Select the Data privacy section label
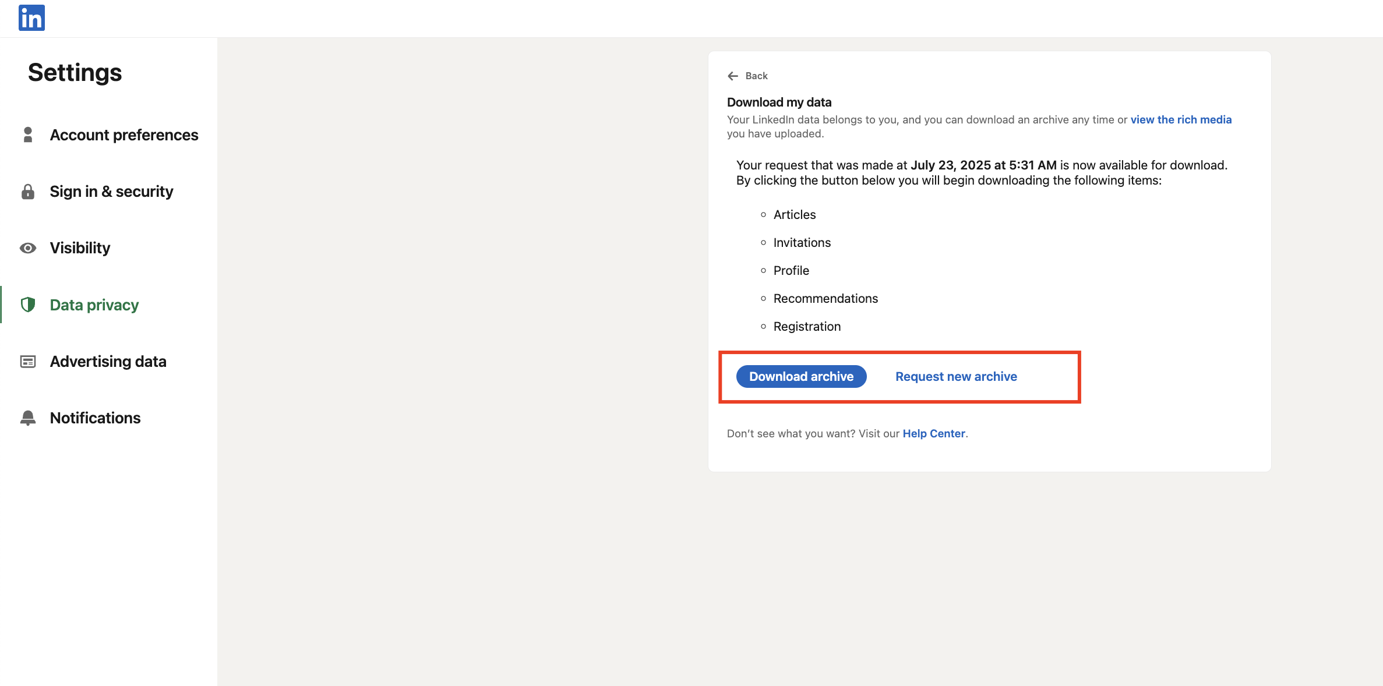The image size is (1383, 686). coord(94,305)
